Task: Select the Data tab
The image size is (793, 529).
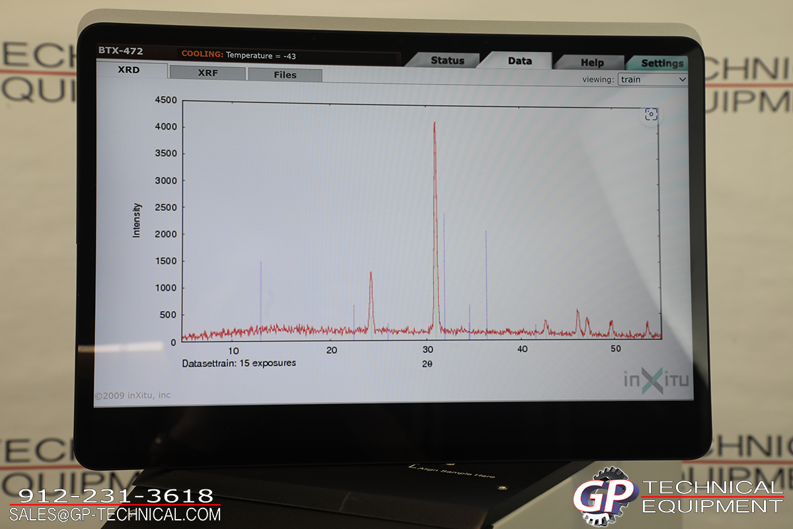Action: (x=519, y=61)
